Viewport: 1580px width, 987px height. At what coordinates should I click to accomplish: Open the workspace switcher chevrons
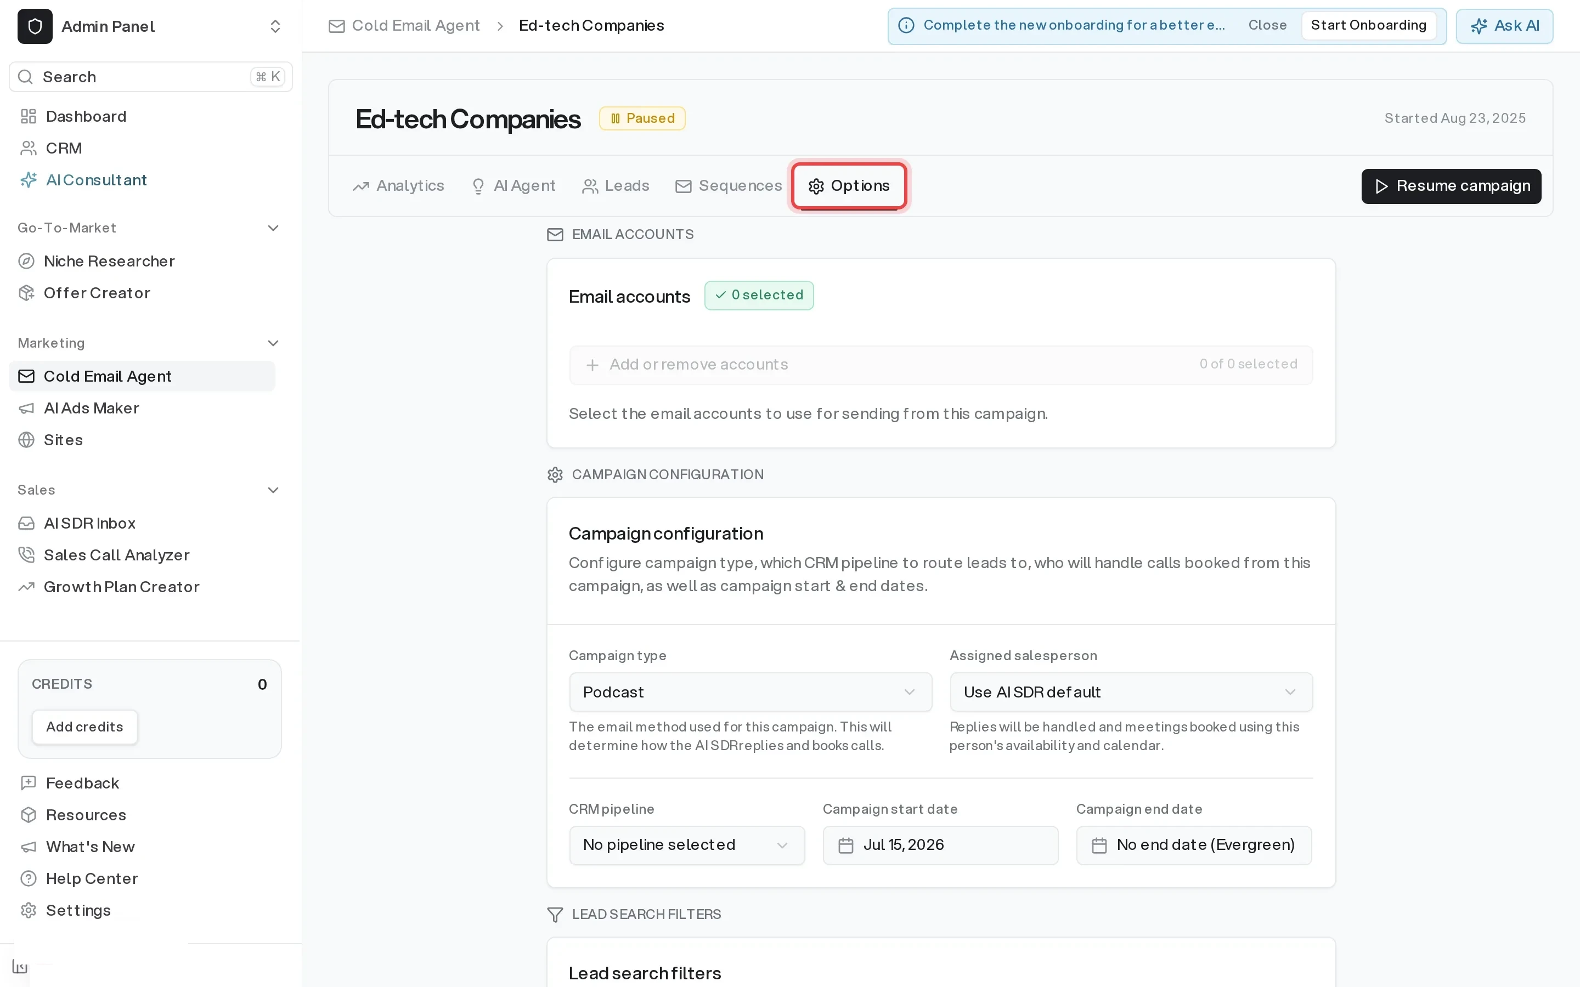pos(275,26)
